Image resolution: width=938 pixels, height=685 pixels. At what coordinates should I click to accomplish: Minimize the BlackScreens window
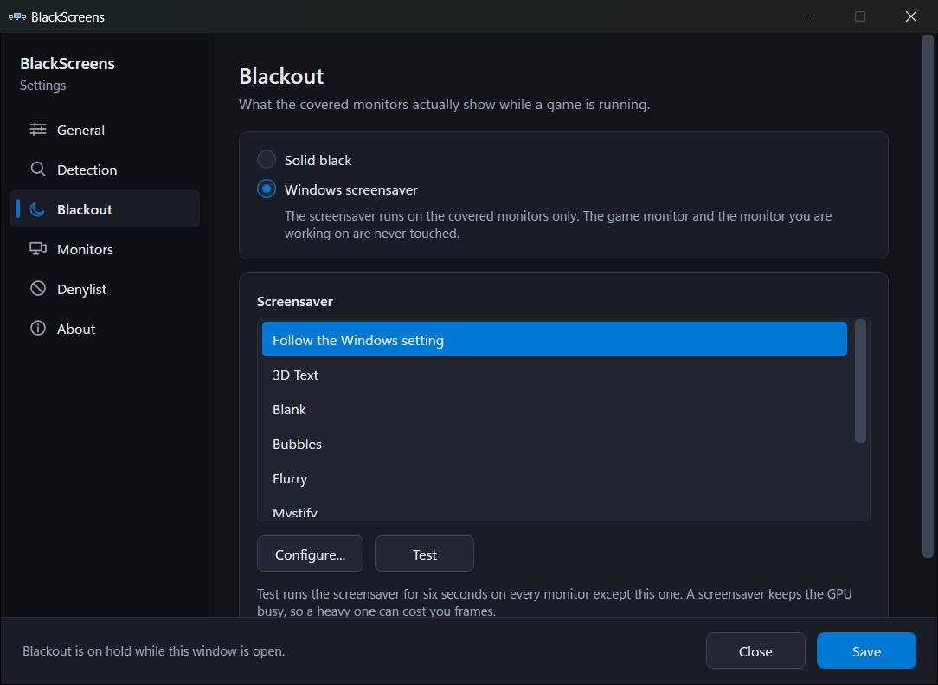tap(809, 16)
